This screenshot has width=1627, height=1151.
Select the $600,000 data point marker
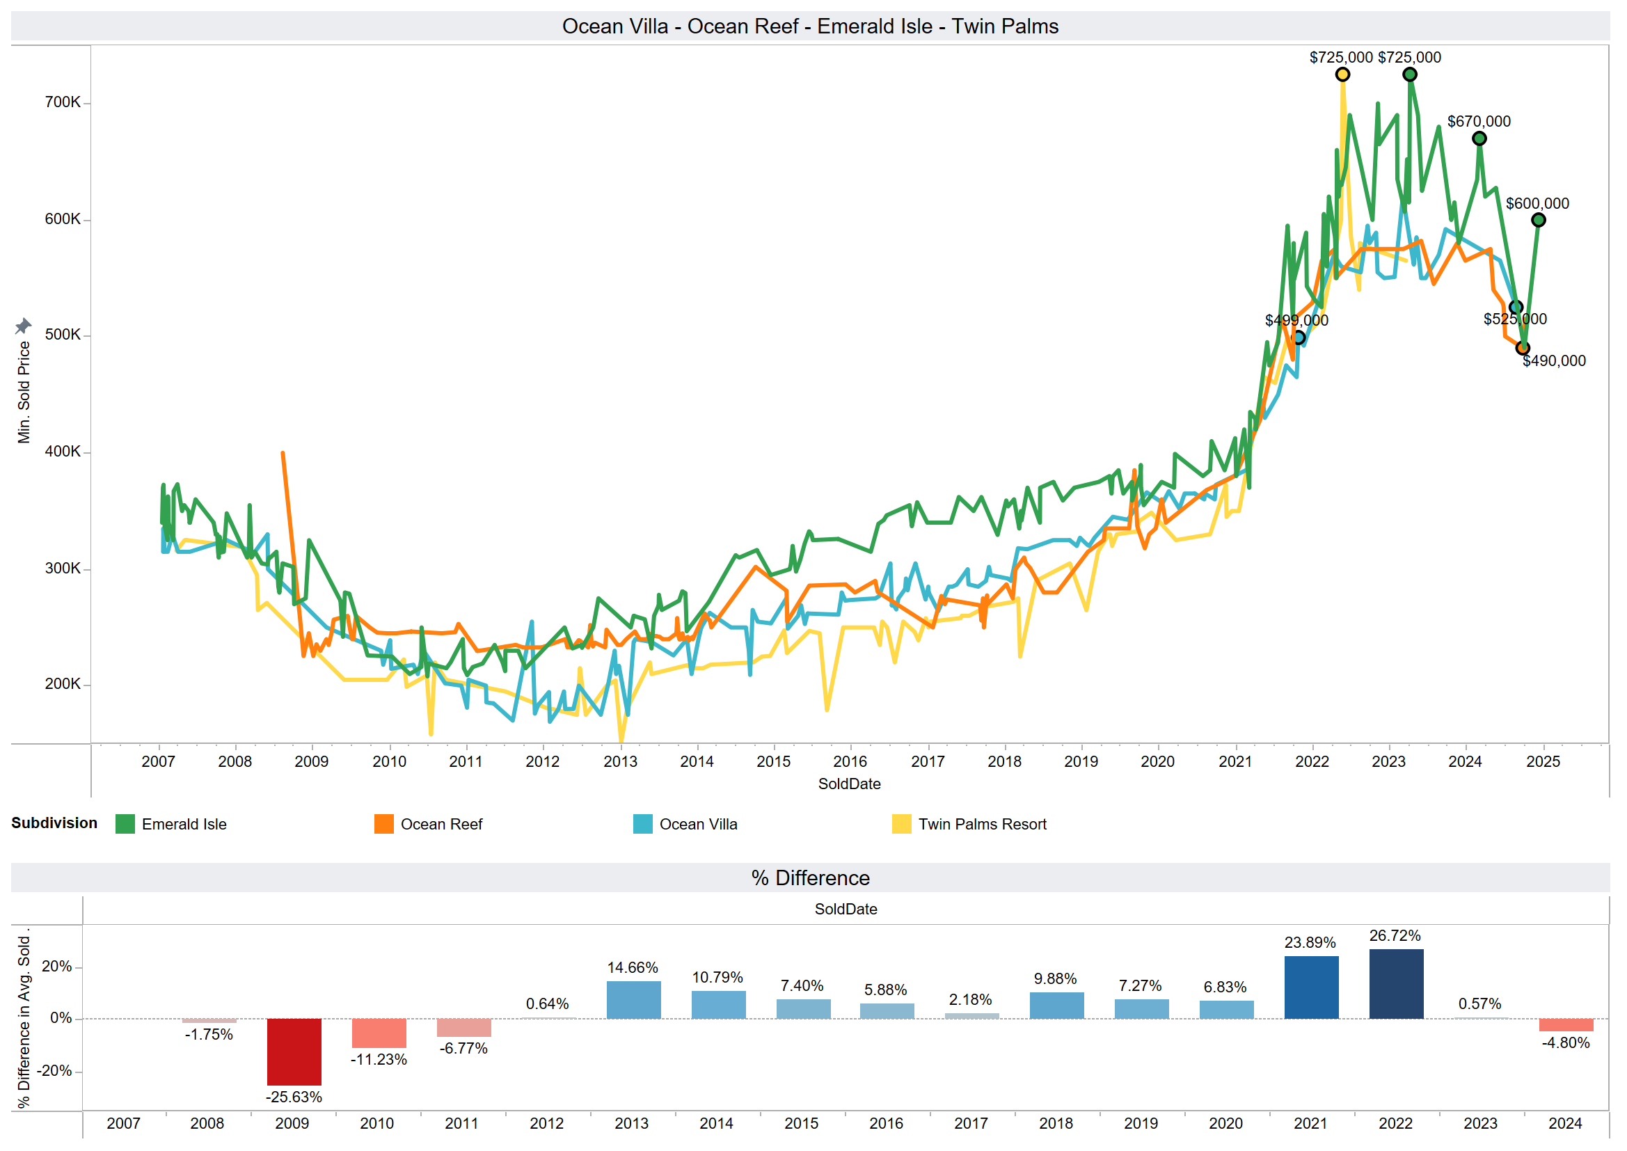click(x=1539, y=221)
